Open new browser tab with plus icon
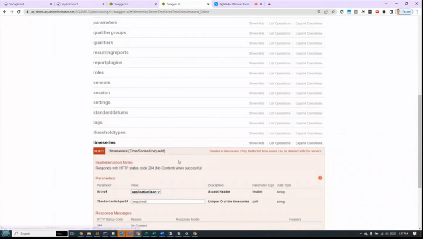 point(269,4)
